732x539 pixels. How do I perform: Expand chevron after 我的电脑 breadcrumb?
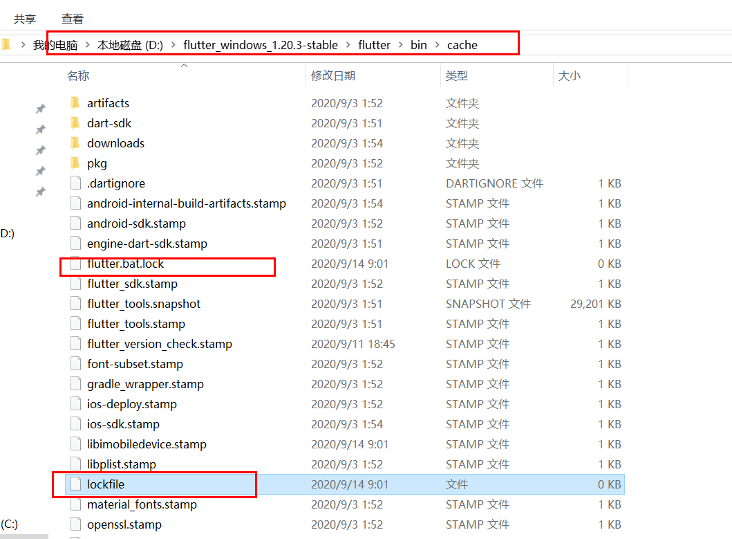pyautogui.click(x=87, y=45)
